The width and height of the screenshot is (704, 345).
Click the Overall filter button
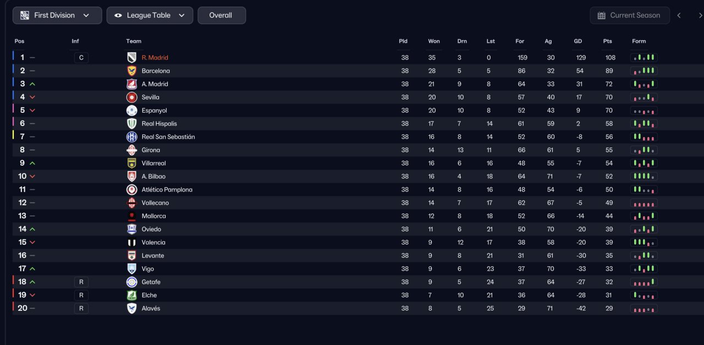pyautogui.click(x=222, y=15)
